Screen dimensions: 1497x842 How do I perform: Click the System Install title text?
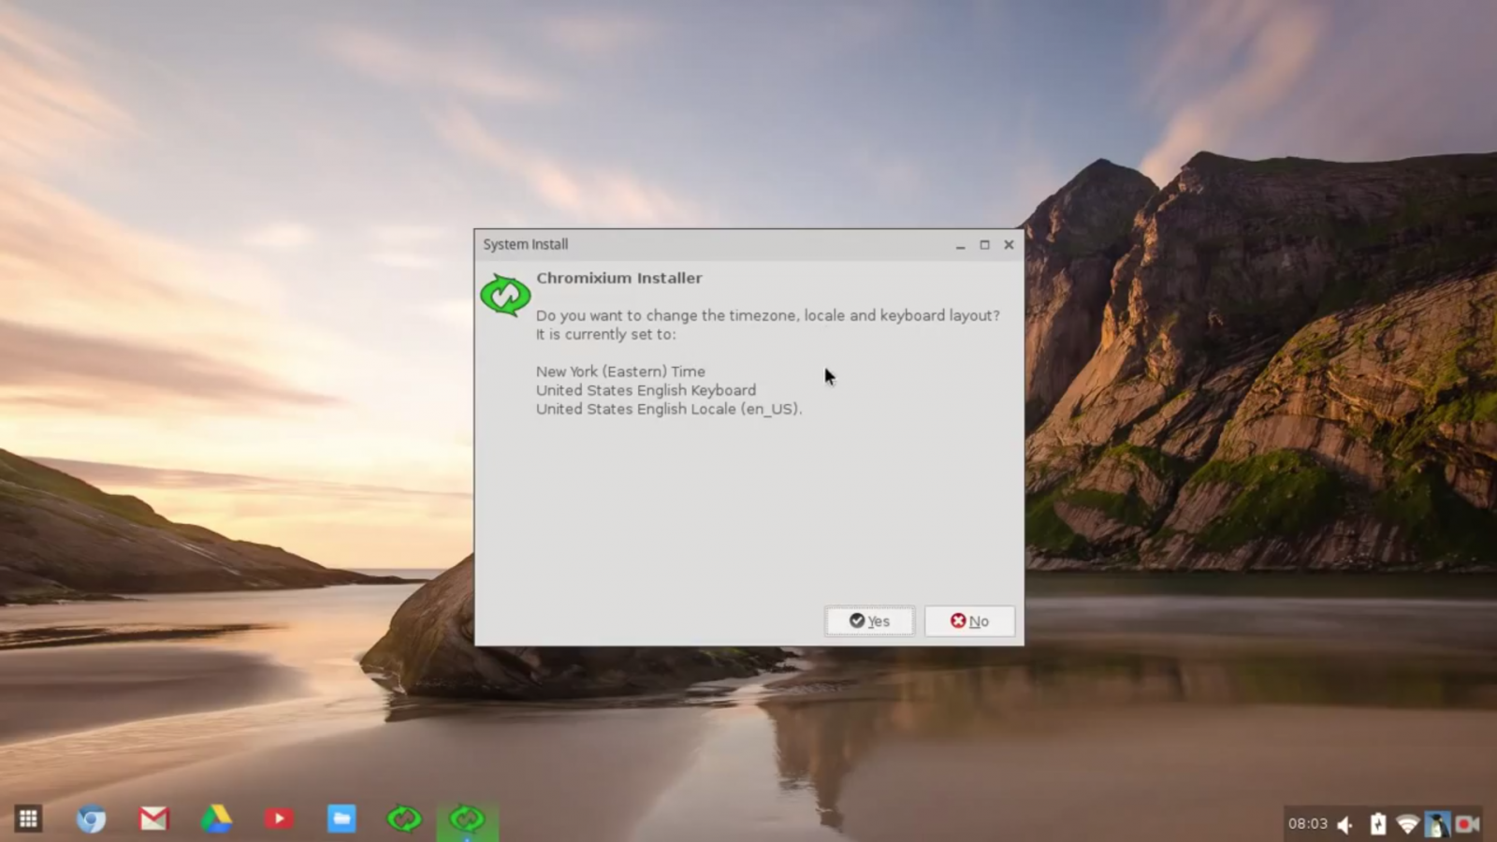coord(526,244)
